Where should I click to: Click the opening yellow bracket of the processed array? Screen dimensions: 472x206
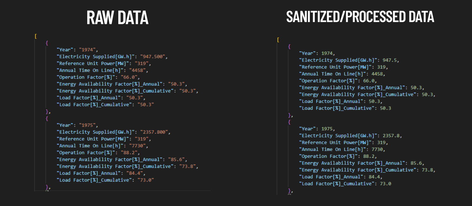point(278,40)
